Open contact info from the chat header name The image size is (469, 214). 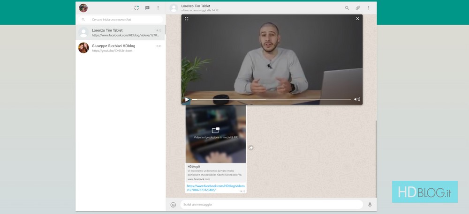(x=196, y=6)
